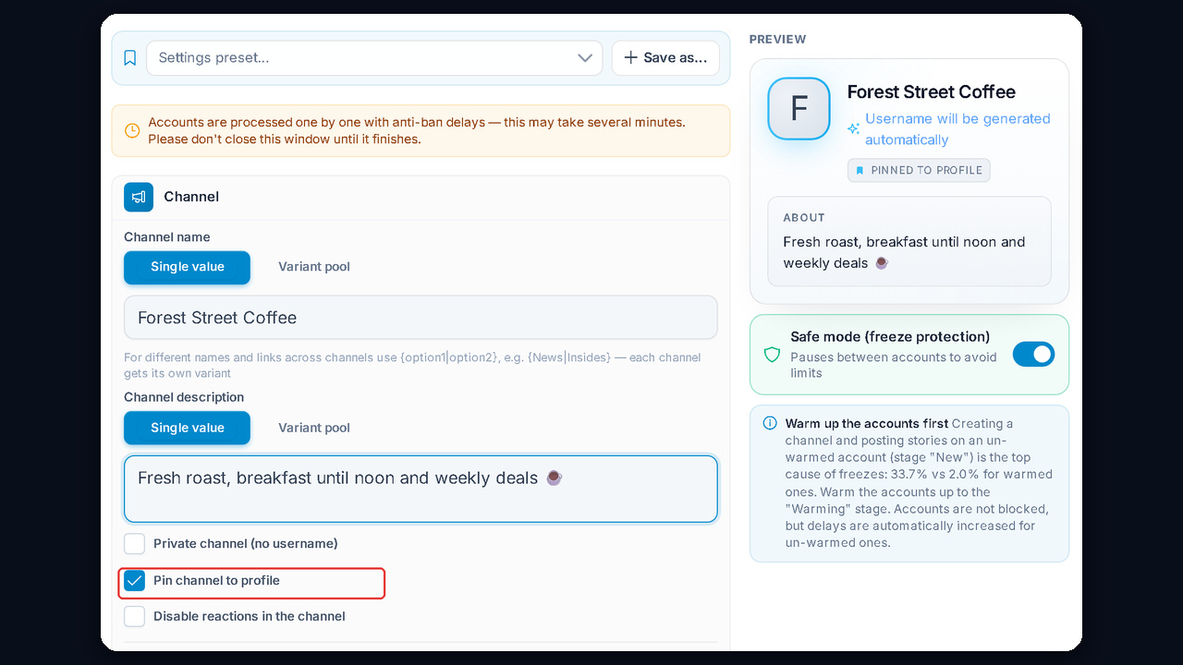Click the Channel megaphone icon
The width and height of the screenshot is (1183, 665).
(x=139, y=197)
